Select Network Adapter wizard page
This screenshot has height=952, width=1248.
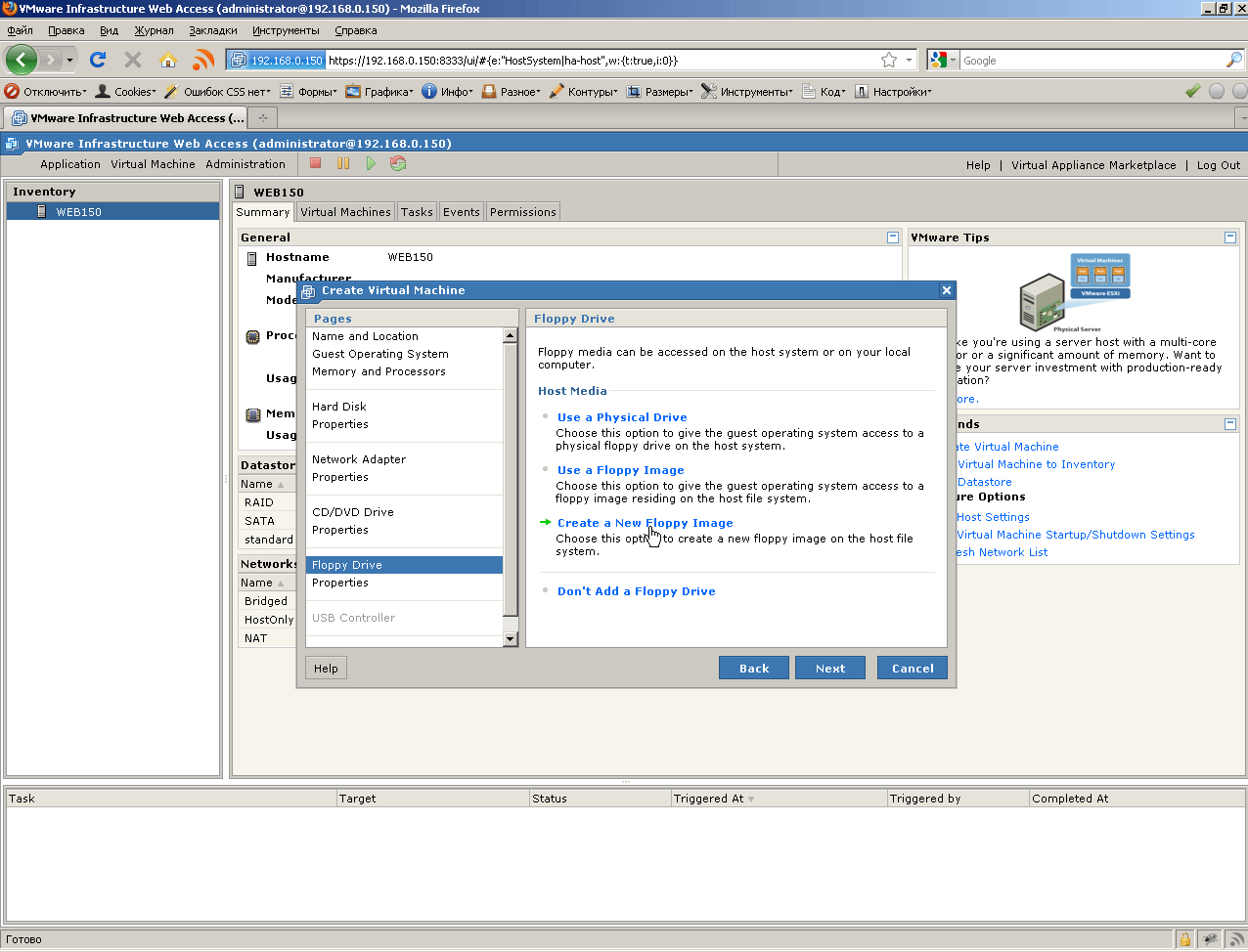[359, 459]
